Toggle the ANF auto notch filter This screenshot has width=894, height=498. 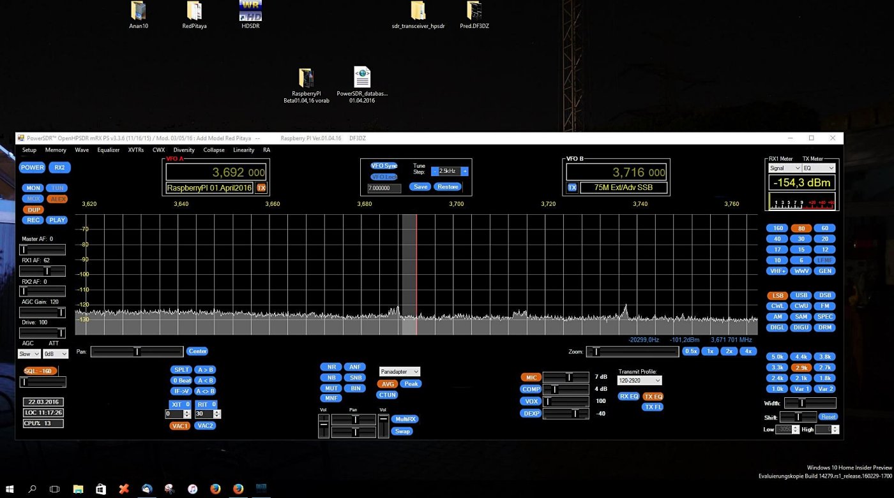tap(356, 367)
